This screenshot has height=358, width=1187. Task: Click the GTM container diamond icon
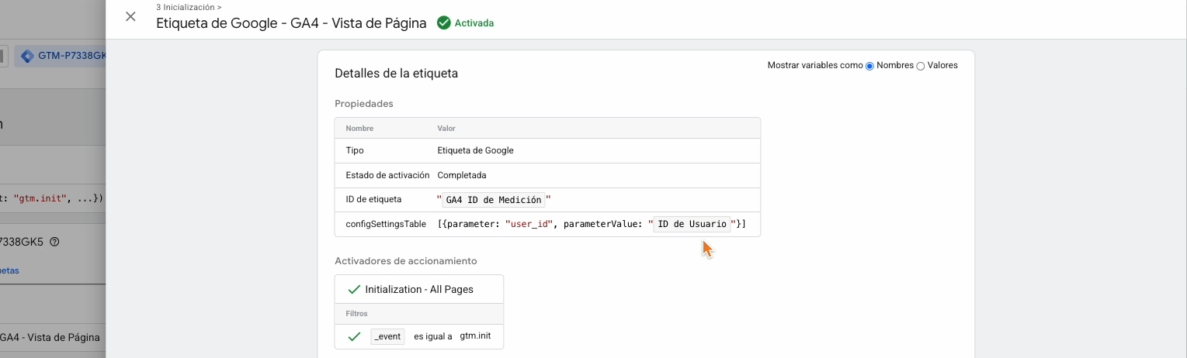click(x=27, y=56)
